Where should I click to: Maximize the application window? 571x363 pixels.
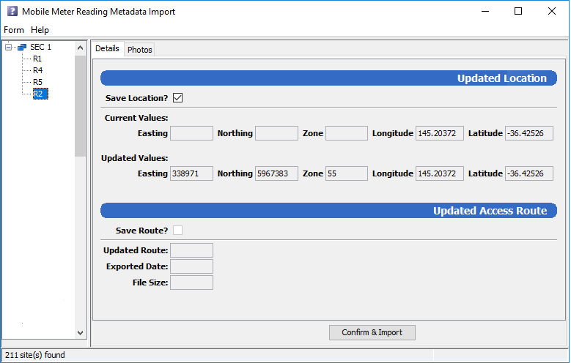click(518, 12)
